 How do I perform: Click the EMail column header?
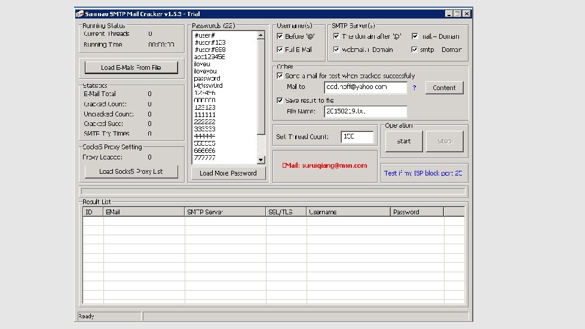143,212
